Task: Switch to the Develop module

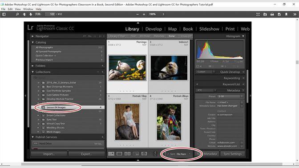Action: pos(154,29)
